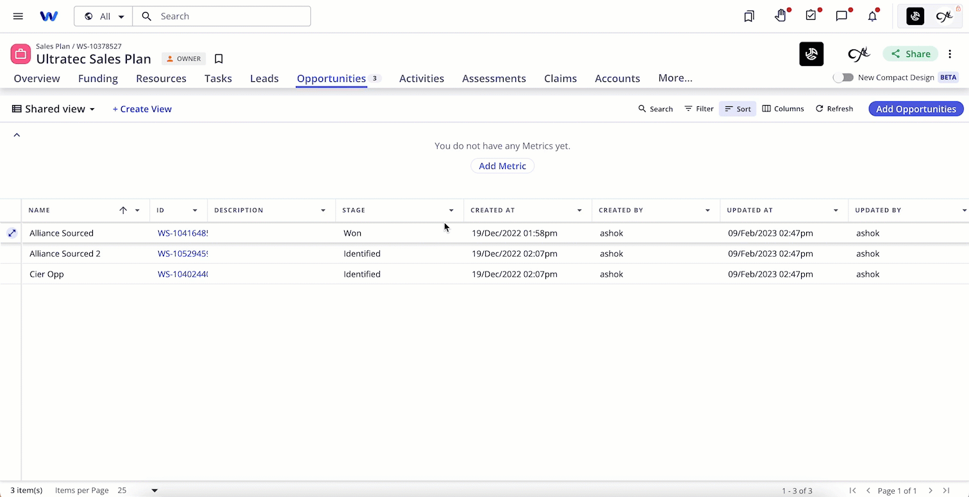The height and width of the screenshot is (497, 969).
Task: Switch to the Leads tab
Action: pyautogui.click(x=264, y=78)
